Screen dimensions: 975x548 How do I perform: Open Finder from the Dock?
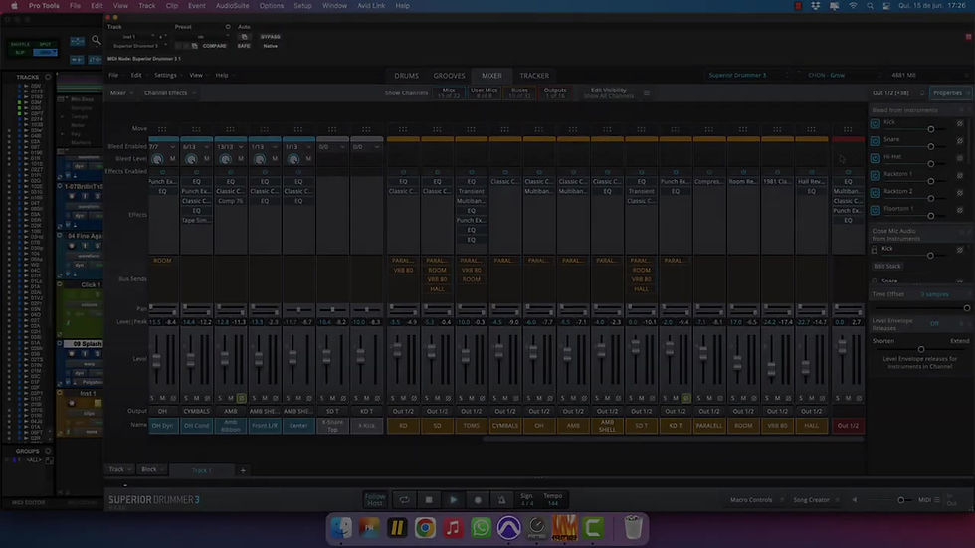(341, 528)
